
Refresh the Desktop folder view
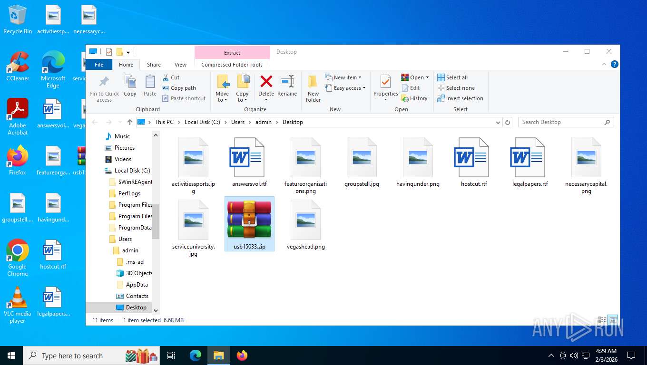[x=508, y=122]
